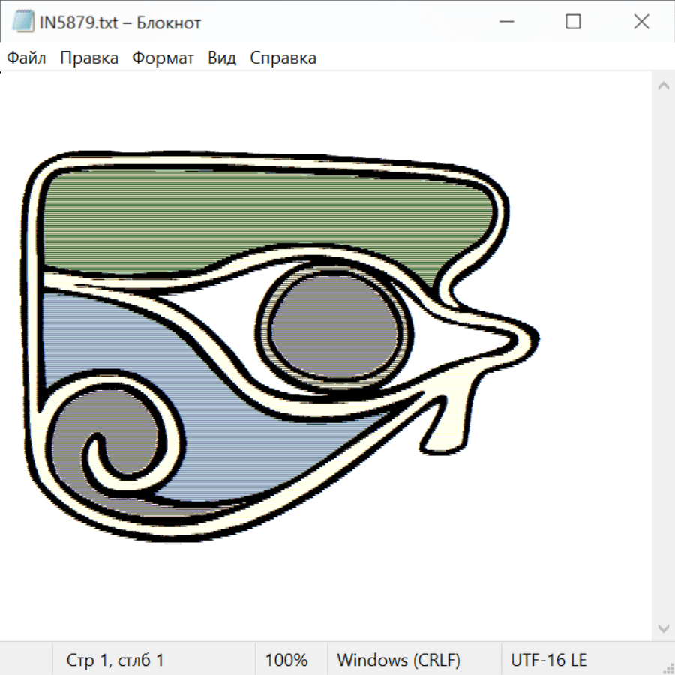Screen dimensions: 675x675
Task: Open the Формат menu
Action: pyautogui.click(x=163, y=58)
